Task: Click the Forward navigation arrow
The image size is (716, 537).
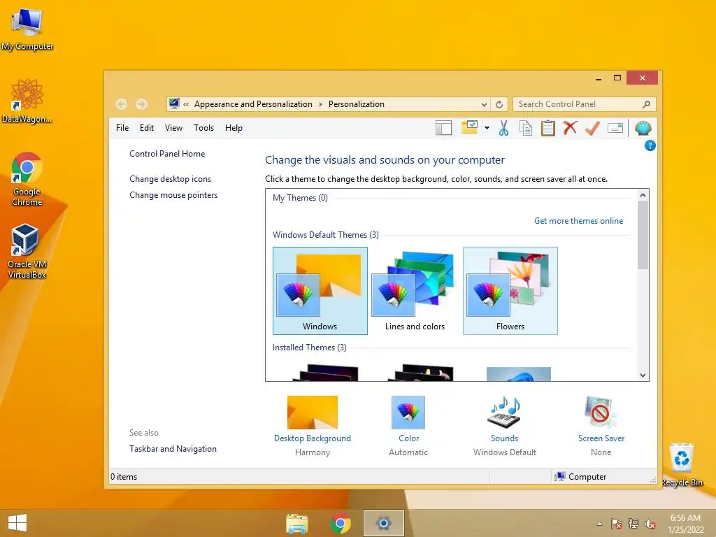Action: 141,104
